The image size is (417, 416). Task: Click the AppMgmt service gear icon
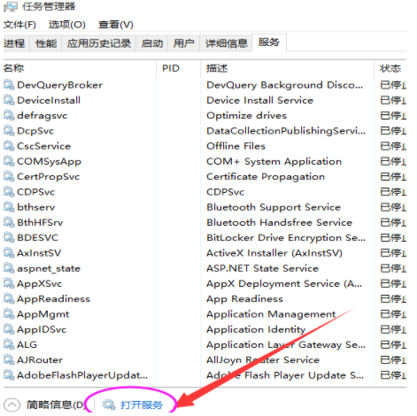coord(9,314)
